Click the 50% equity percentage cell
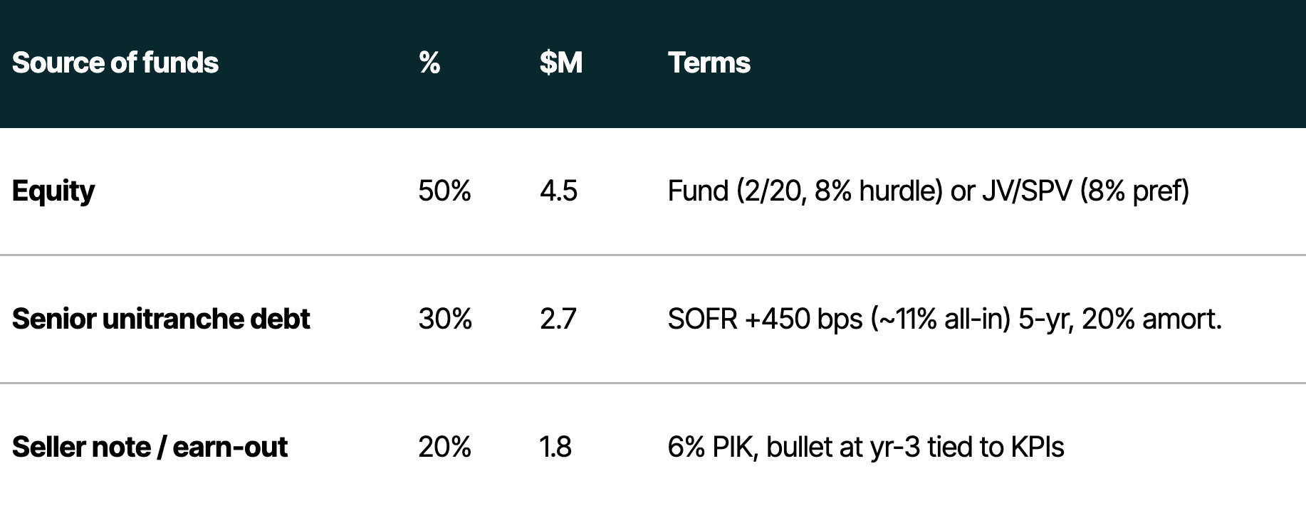 (x=444, y=191)
